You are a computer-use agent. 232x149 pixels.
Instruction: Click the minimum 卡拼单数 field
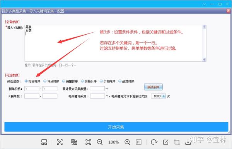coord(32,96)
